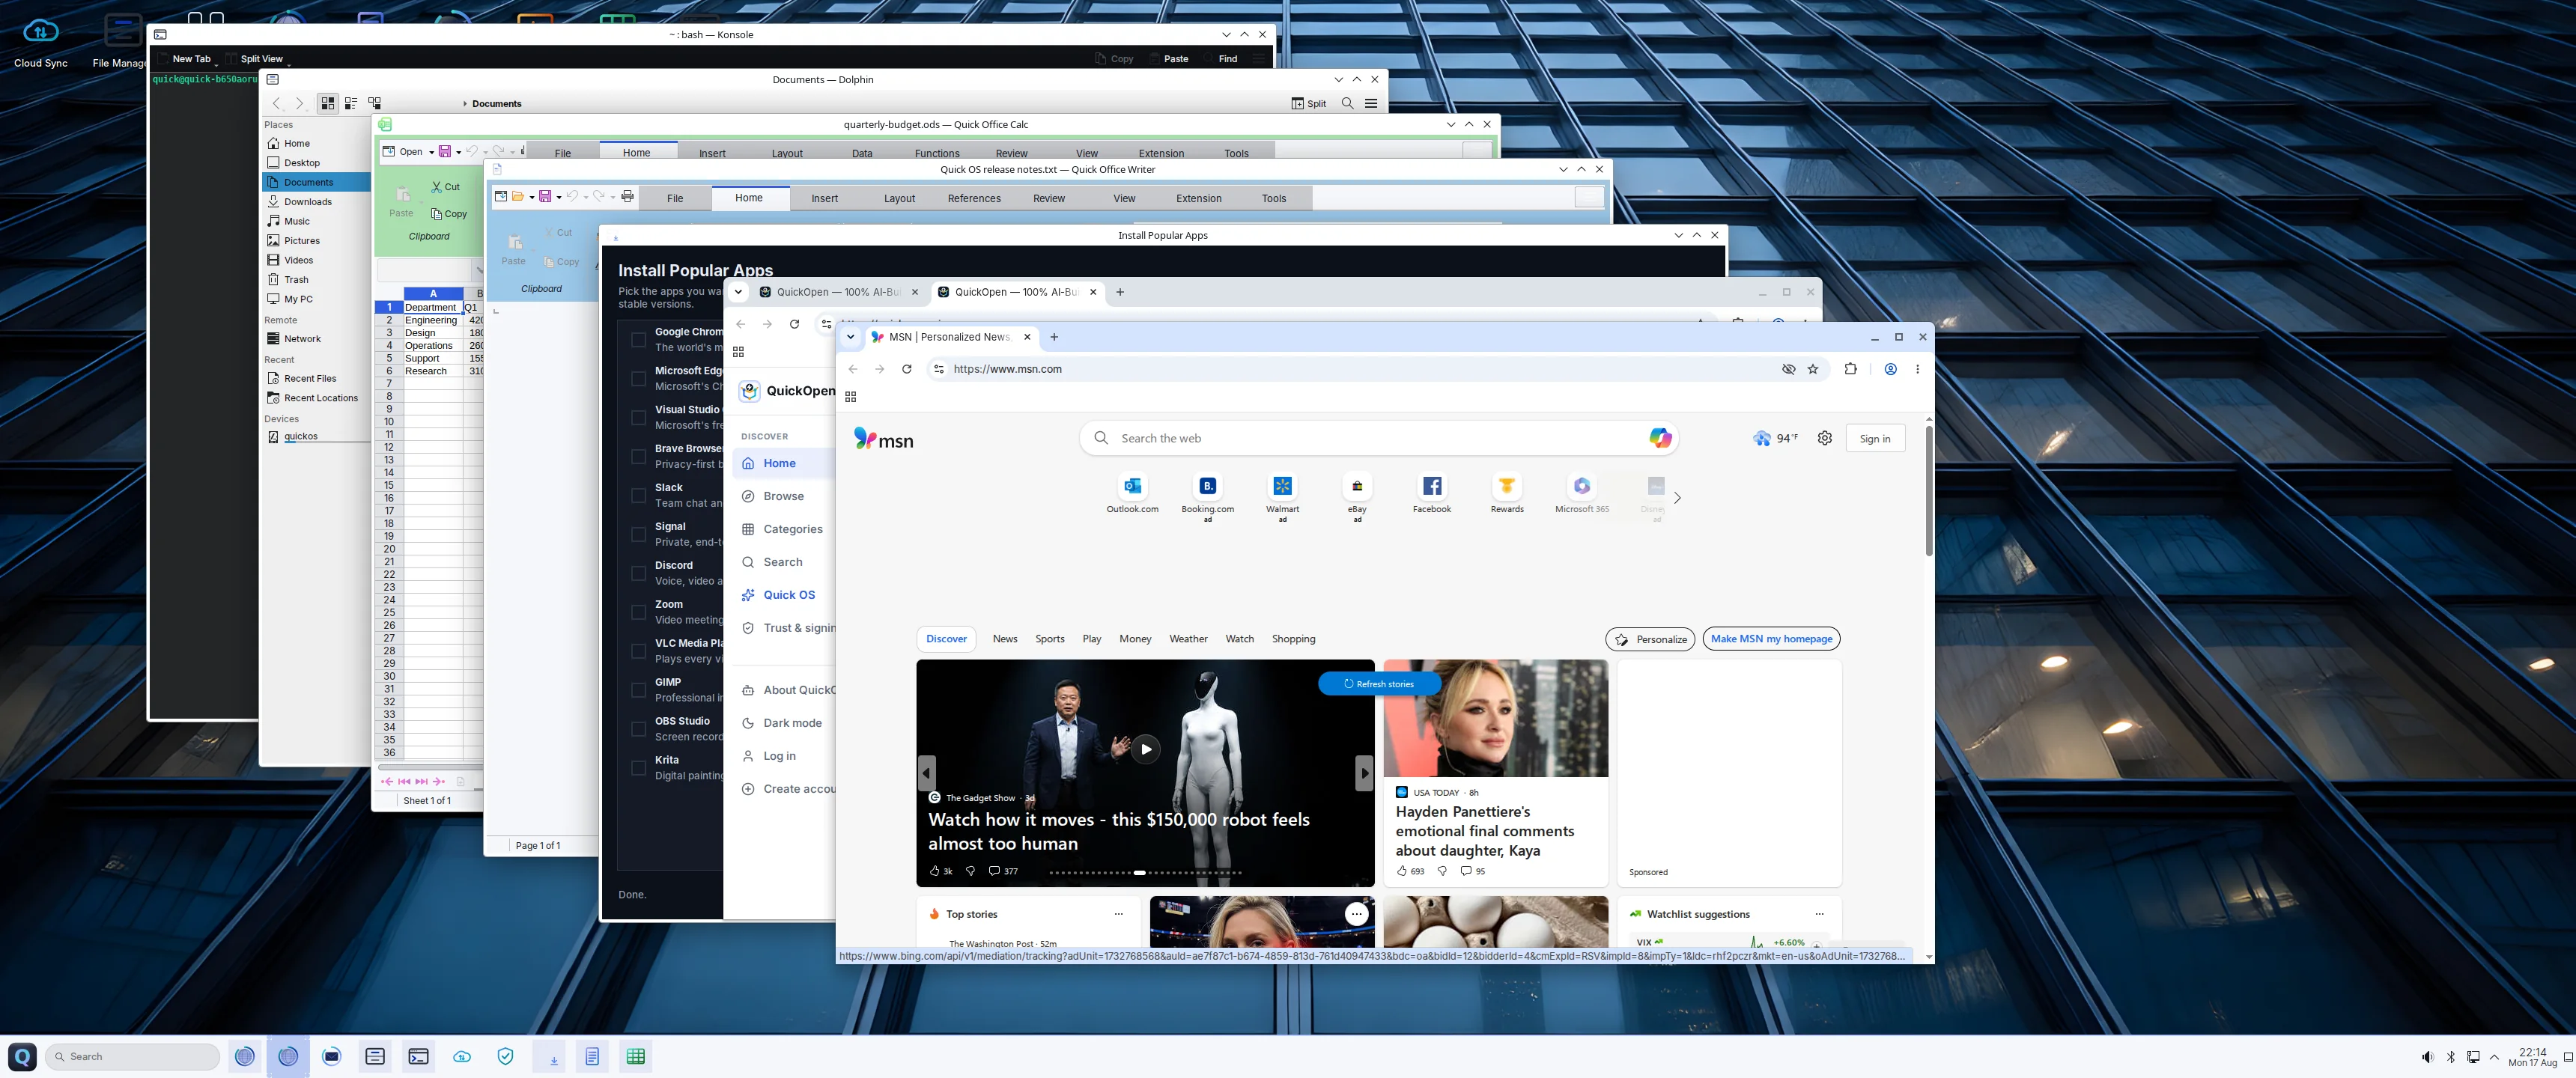Tick the Signal checkbox in installer
Screen dimensions: 2576x1078
tap(638, 535)
